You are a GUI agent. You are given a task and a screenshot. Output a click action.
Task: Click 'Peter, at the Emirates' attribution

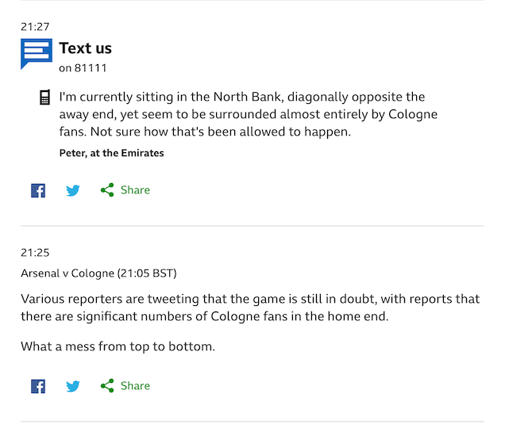[x=112, y=153]
